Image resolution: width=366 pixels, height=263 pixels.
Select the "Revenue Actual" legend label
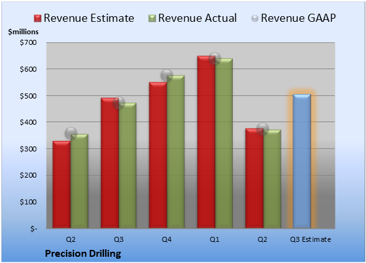click(197, 18)
